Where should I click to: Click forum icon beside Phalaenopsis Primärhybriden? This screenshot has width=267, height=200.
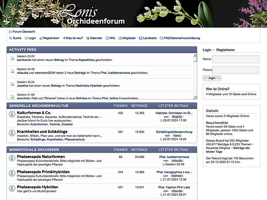pos(12,173)
